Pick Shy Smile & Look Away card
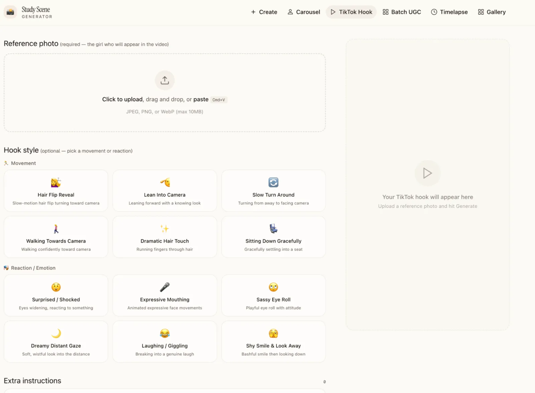 tap(273, 342)
